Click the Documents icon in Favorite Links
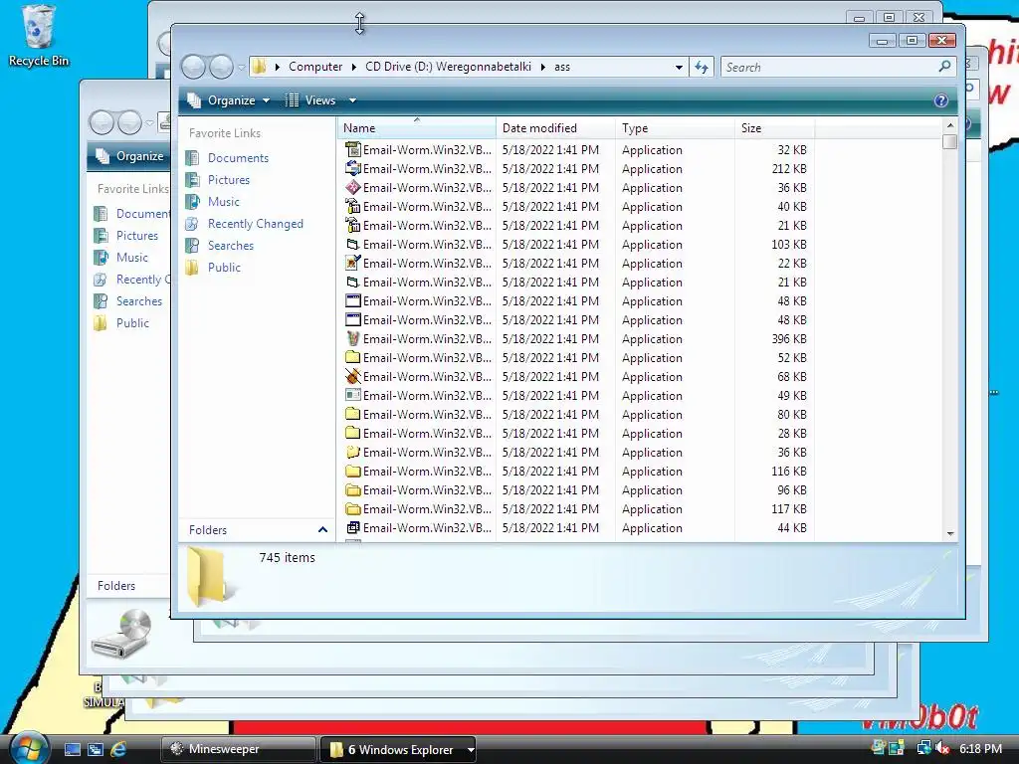The height and width of the screenshot is (764, 1019). [x=192, y=158]
